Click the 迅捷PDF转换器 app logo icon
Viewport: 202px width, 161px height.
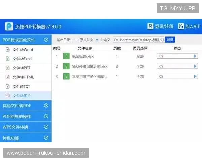click(9, 26)
